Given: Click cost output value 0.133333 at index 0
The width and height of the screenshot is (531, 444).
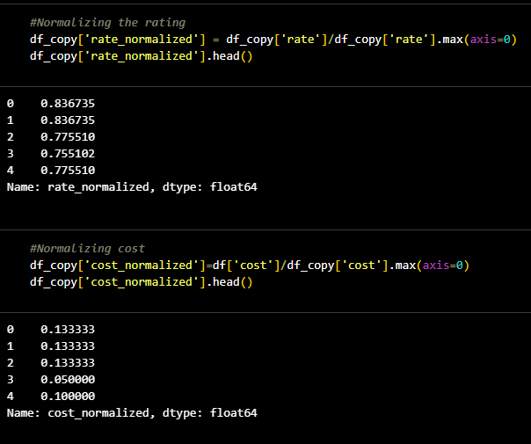Looking at the screenshot, I should coord(68,330).
